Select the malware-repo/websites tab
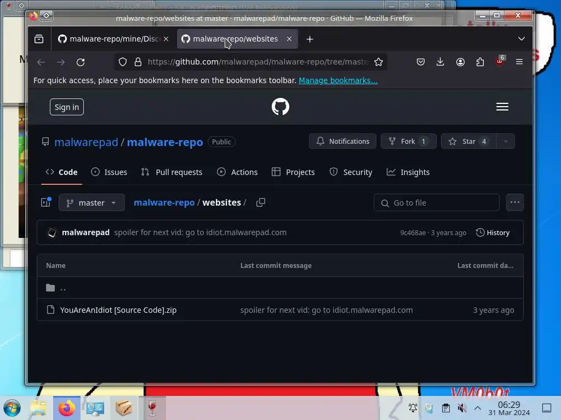 pos(237,39)
